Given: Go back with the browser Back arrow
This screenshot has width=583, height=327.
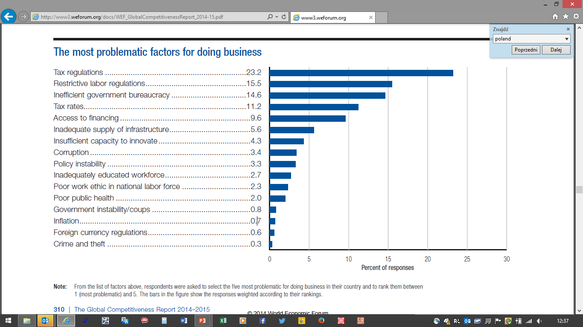Looking at the screenshot, I should coord(8,17).
